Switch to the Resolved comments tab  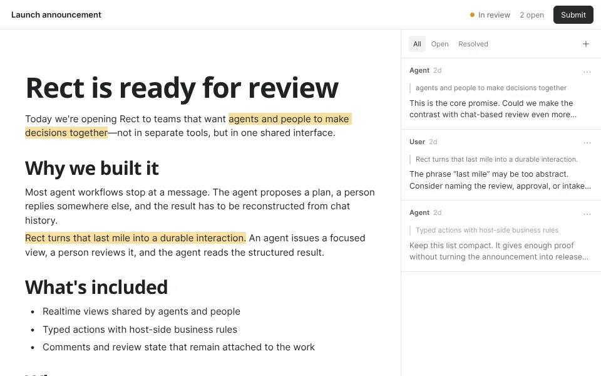click(473, 44)
